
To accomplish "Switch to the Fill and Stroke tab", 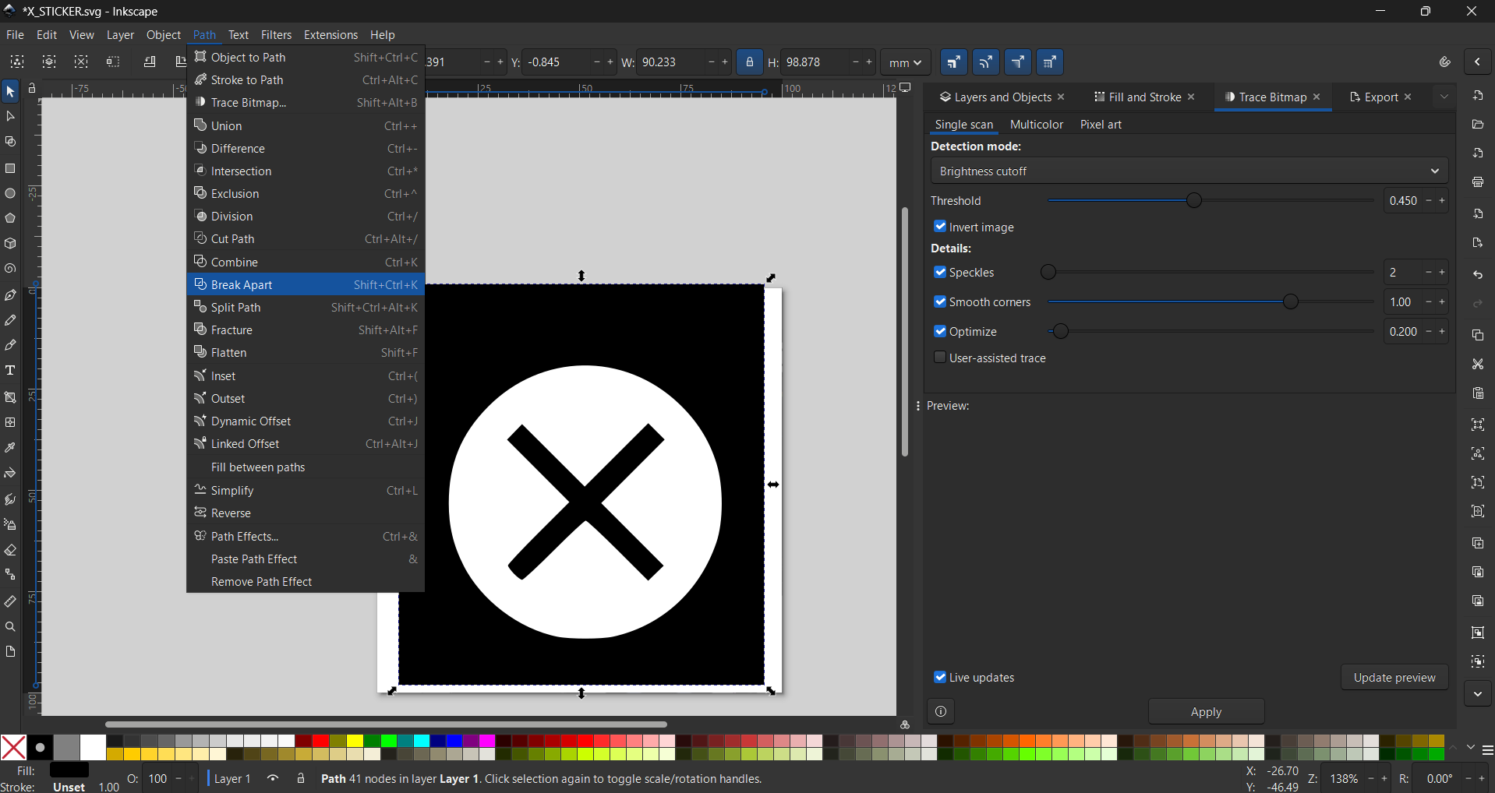I will pyautogui.click(x=1144, y=97).
